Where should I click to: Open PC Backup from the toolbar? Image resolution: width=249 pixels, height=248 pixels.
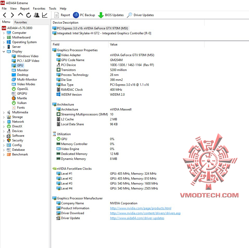click(x=84, y=15)
